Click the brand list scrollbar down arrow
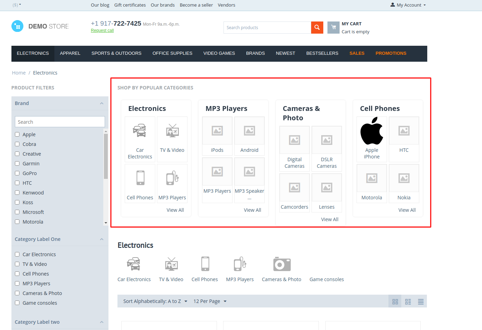Screen dimensions: 482x330 pos(106,223)
